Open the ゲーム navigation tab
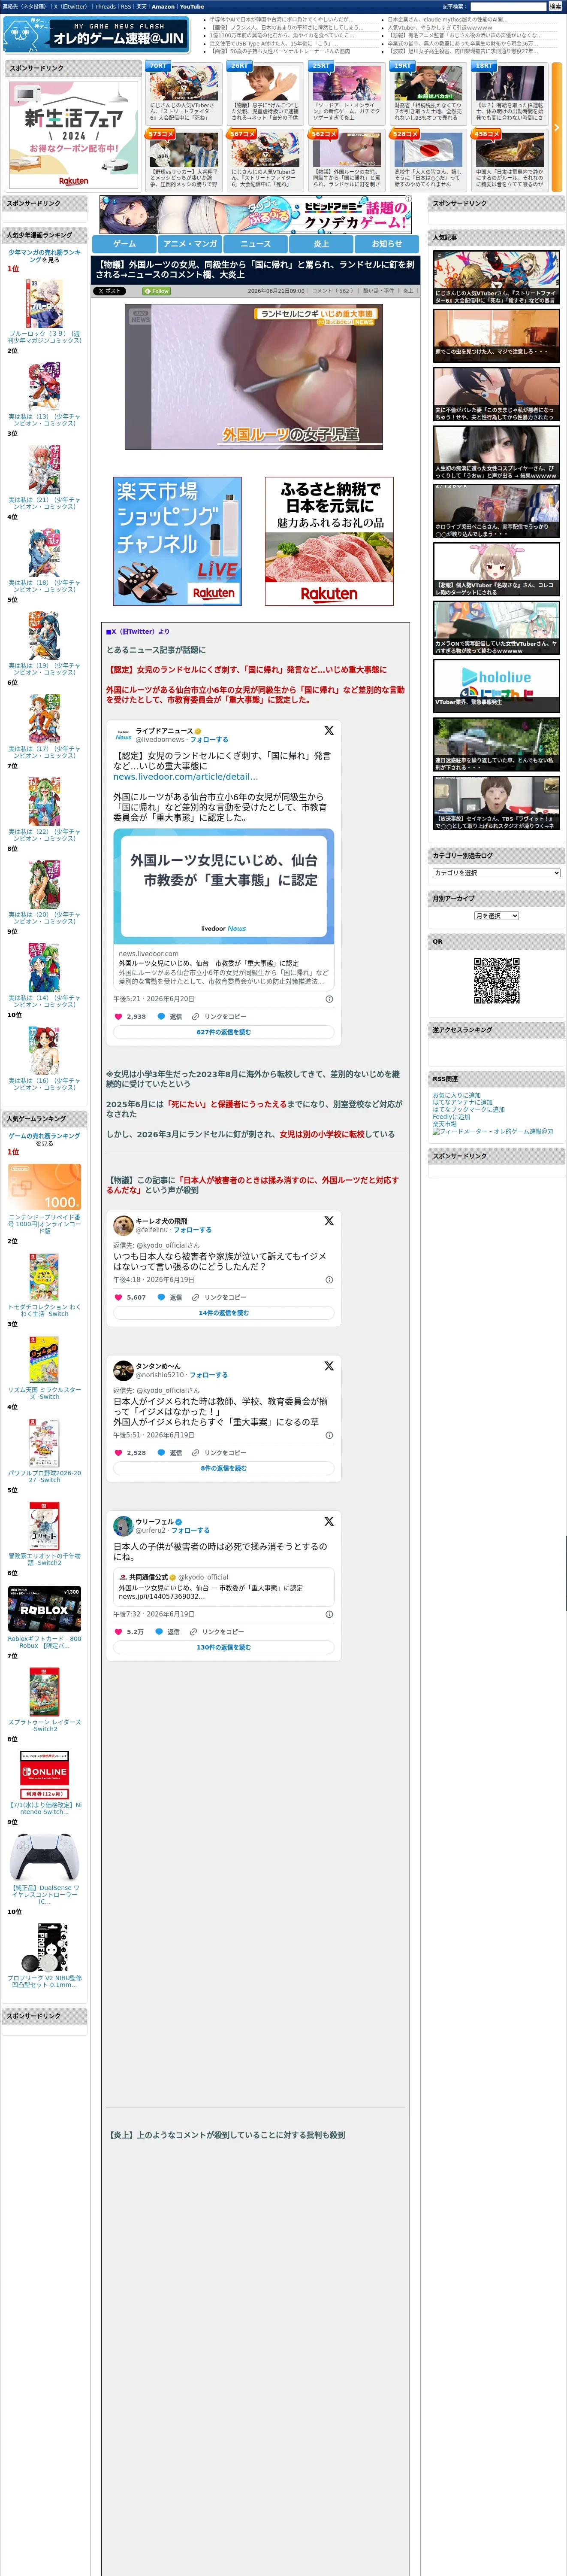The height and width of the screenshot is (2576, 567). click(125, 244)
